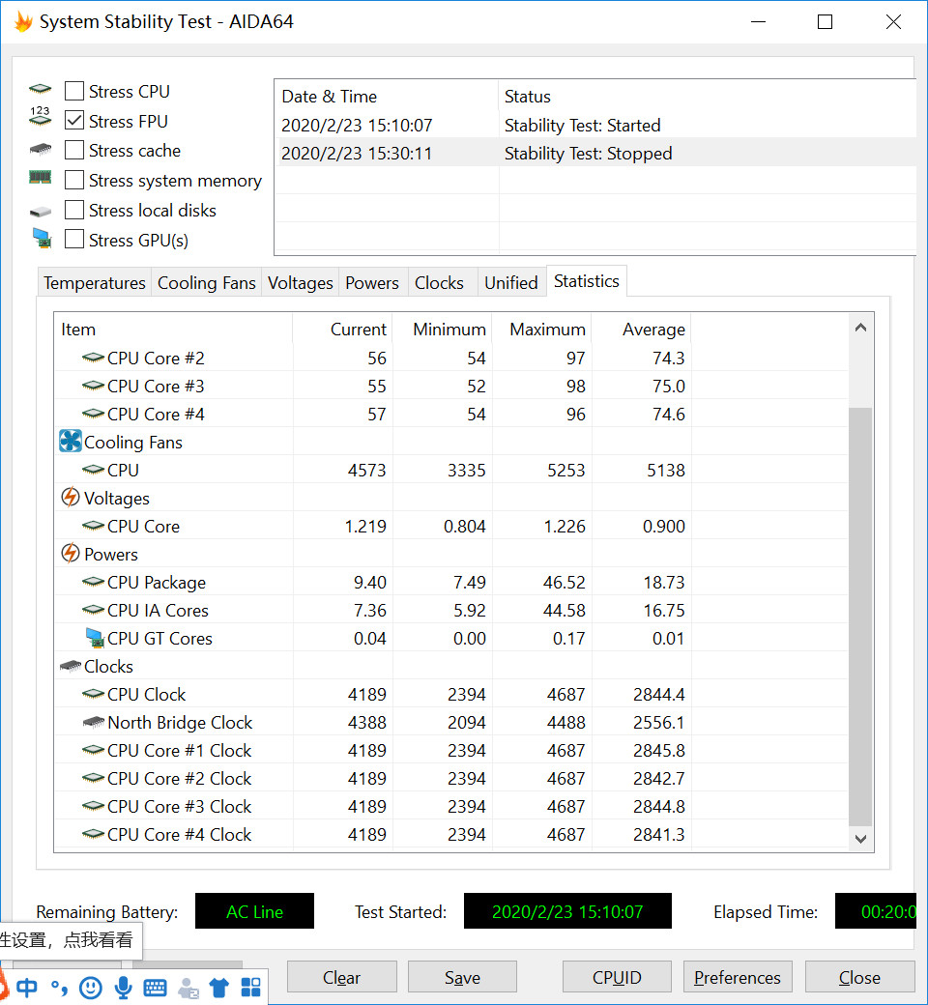Click the Voltages category lightning icon

[x=70, y=497]
